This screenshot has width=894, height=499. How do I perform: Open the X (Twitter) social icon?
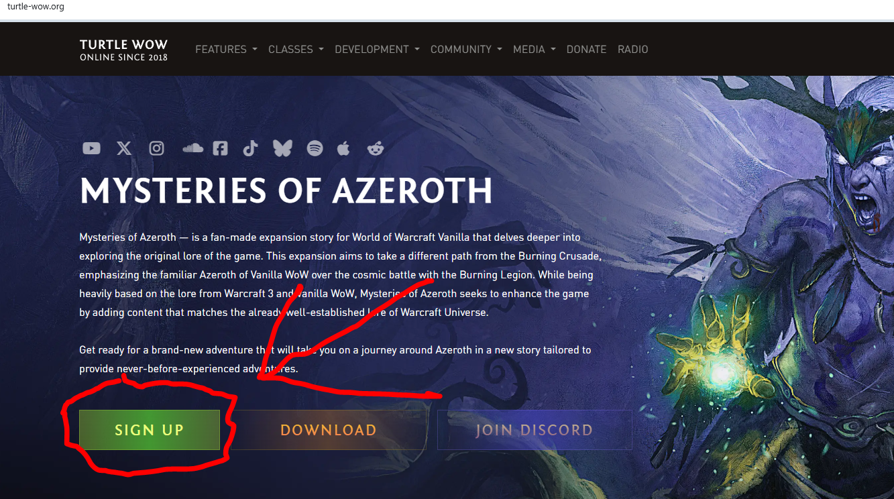pos(124,148)
